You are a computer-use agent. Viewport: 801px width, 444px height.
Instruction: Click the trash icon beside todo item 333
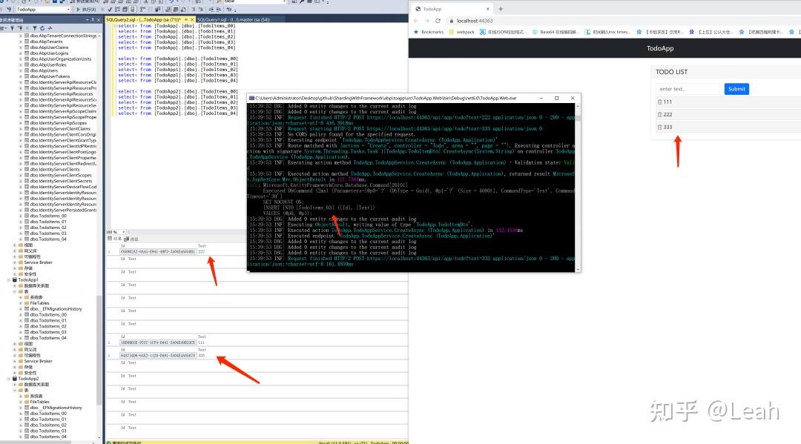660,127
